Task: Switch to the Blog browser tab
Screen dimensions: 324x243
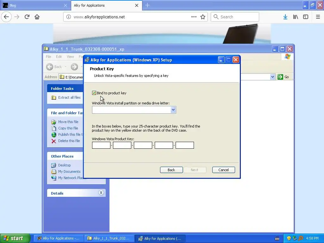Action: click(35, 5)
